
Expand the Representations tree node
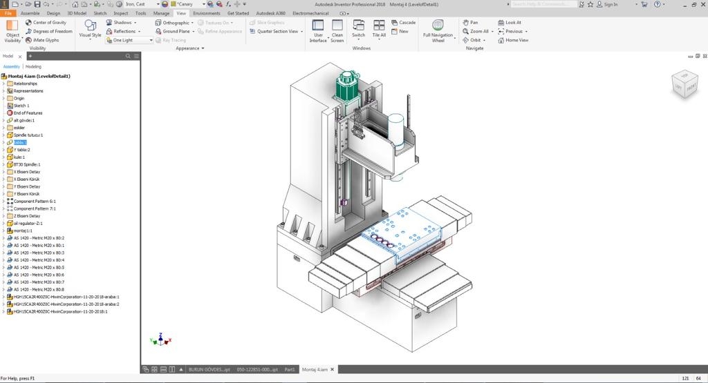coord(3,91)
